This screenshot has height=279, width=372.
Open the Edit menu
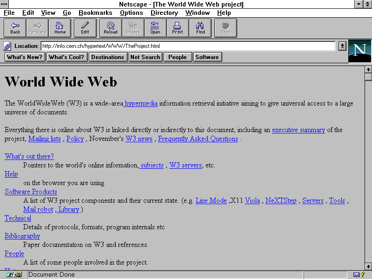pos(28,13)
